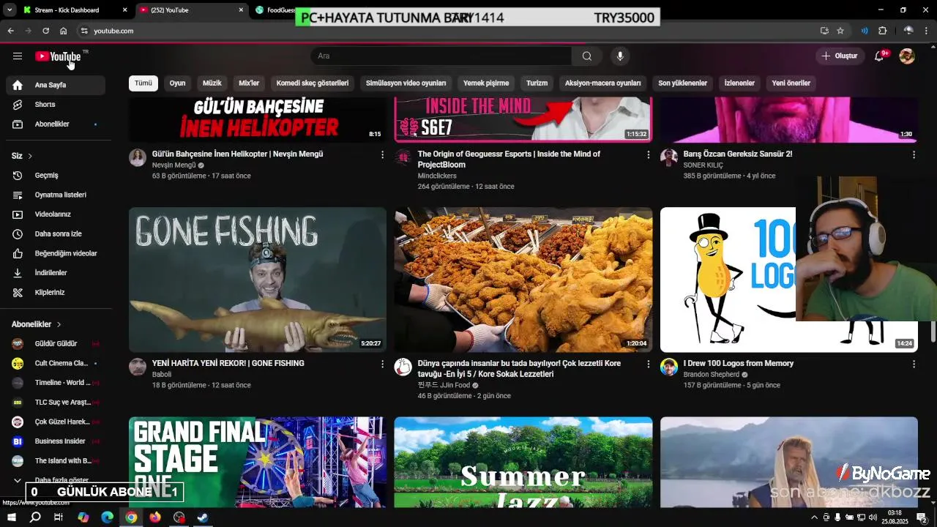The height and width of the screenshot is (527, 937).
Task: Go to Ana Sayfa in sidebar
Action: [x=56, y=85]
